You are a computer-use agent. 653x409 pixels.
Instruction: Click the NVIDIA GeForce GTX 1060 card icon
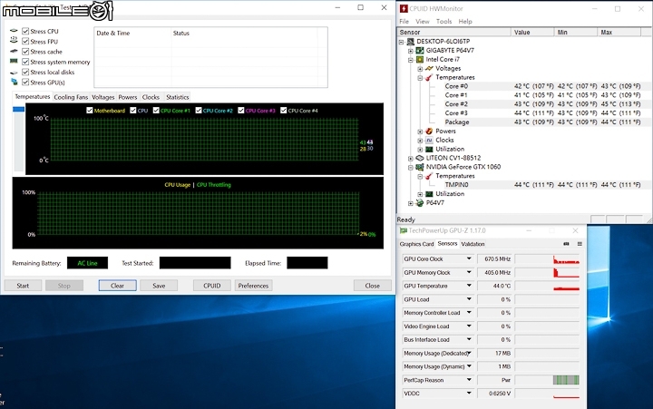420,167
